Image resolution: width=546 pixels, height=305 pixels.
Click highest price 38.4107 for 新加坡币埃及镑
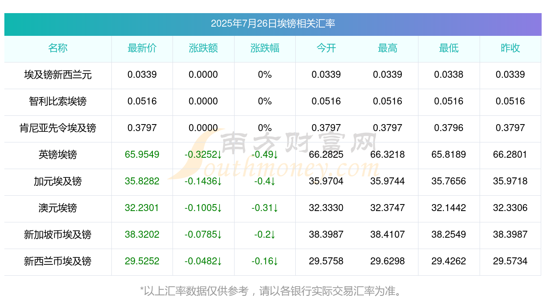click(x=387, y=235)
